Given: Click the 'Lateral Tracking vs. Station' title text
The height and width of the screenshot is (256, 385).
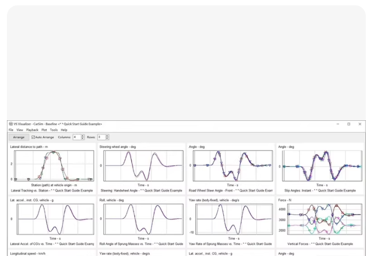Looking at the screenshot, I should tap(30, 191).
